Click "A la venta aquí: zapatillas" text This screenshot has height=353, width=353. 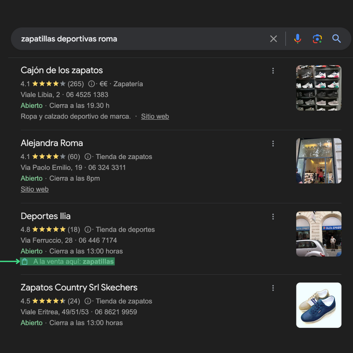(x=74, y=261)
